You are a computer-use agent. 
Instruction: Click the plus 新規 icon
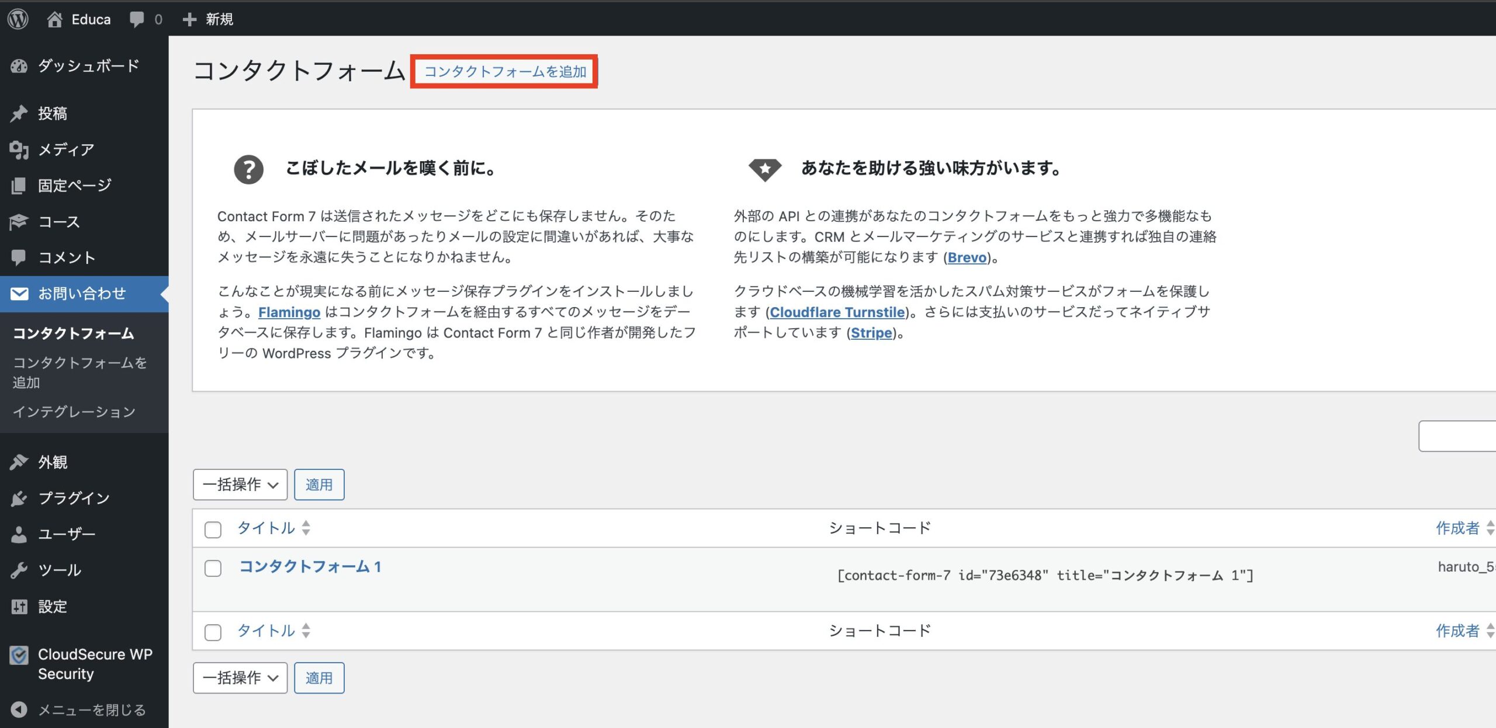(189, 19)
